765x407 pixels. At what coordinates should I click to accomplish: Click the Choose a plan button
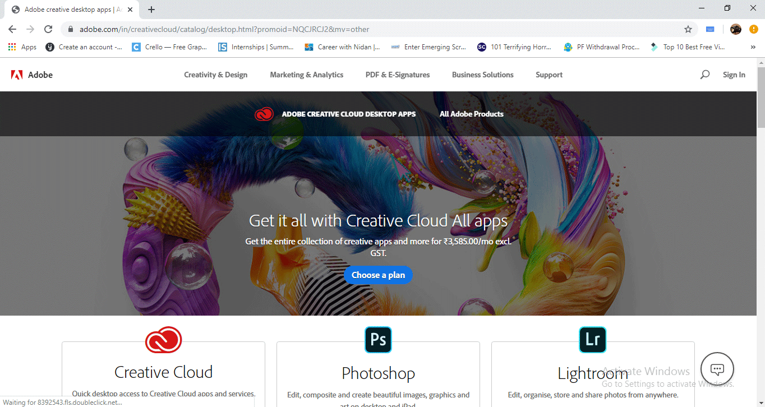pos(378,275)
